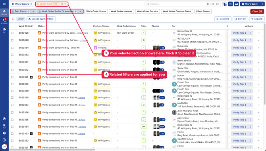Select the checkbox for work order 5829375
The image size is (266, 151).
click(12, 62)
